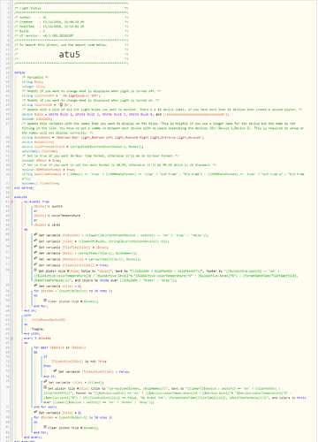Click the timer trigger icon beside line 66
This screenshot has height=442, width=318.
[x=11, y=339]
